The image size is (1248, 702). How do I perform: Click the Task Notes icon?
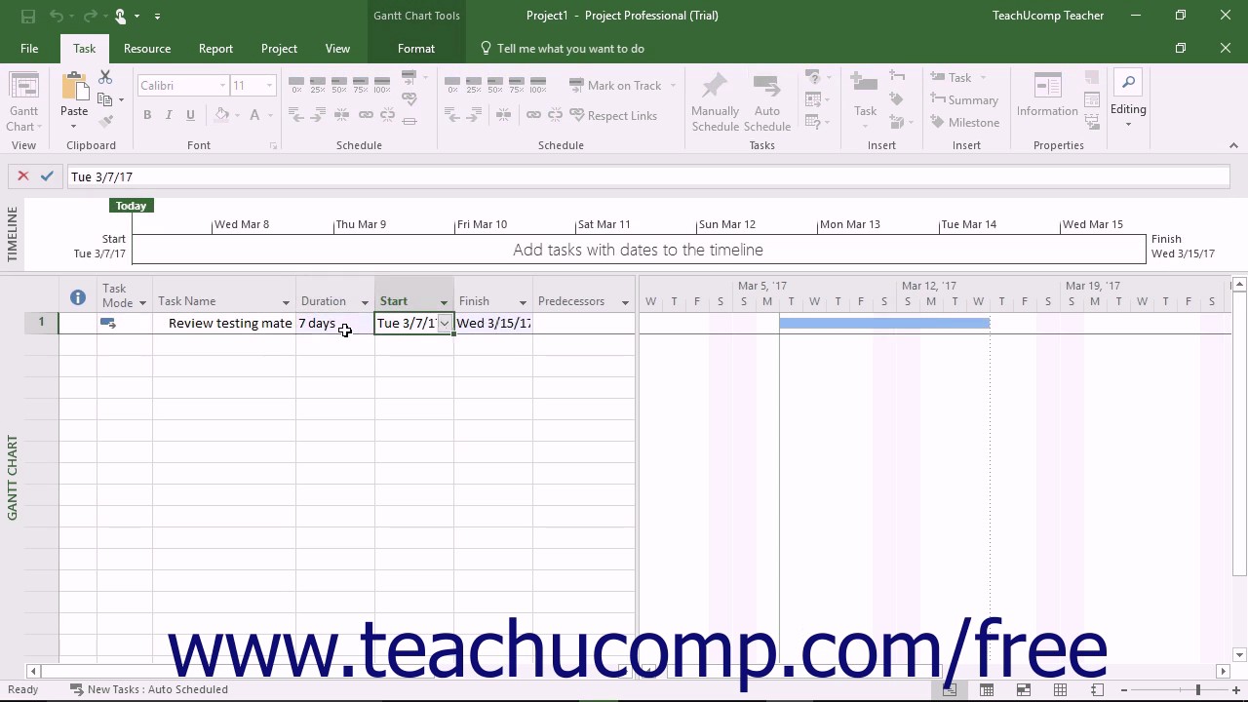pyautogui.click(x=1092, y=78)
